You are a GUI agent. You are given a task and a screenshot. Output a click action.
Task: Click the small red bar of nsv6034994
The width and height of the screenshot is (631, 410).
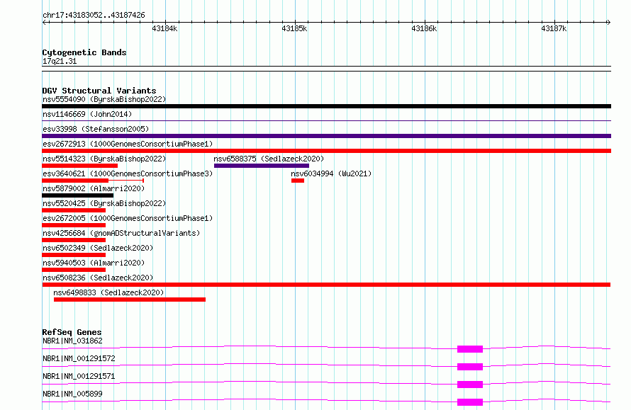(x=298, y=181)
